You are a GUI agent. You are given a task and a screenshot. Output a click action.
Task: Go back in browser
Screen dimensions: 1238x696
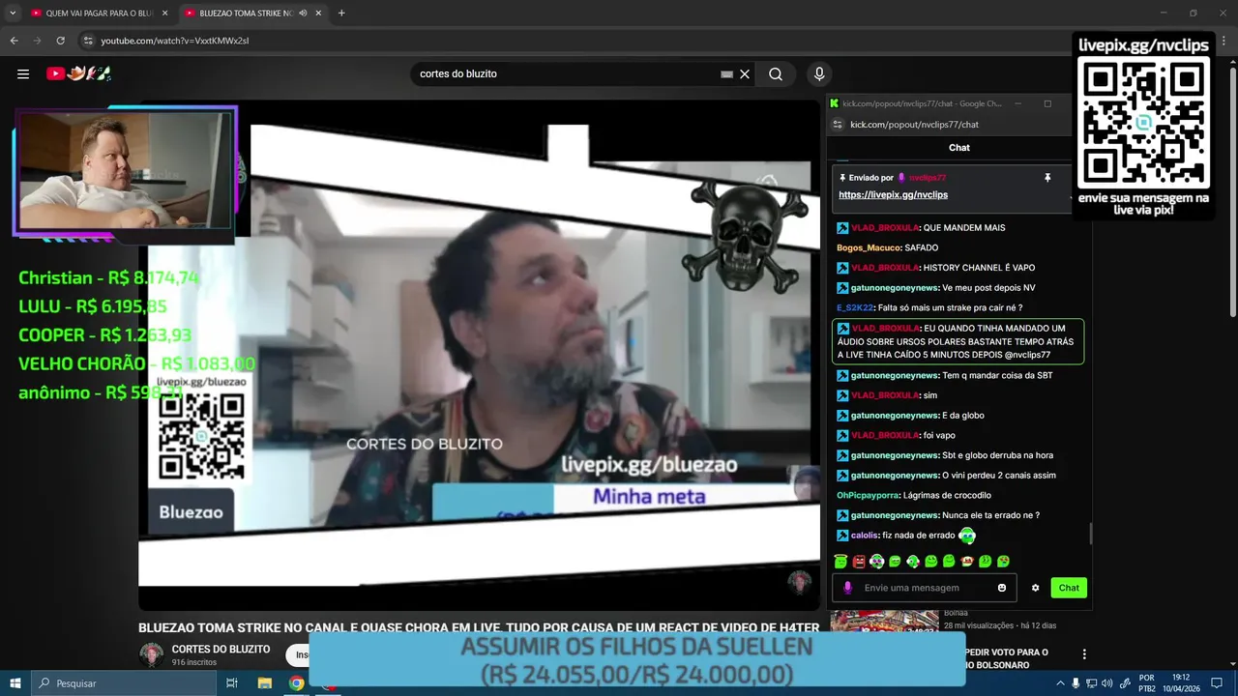pyautogui.click(x=15, y=41)
